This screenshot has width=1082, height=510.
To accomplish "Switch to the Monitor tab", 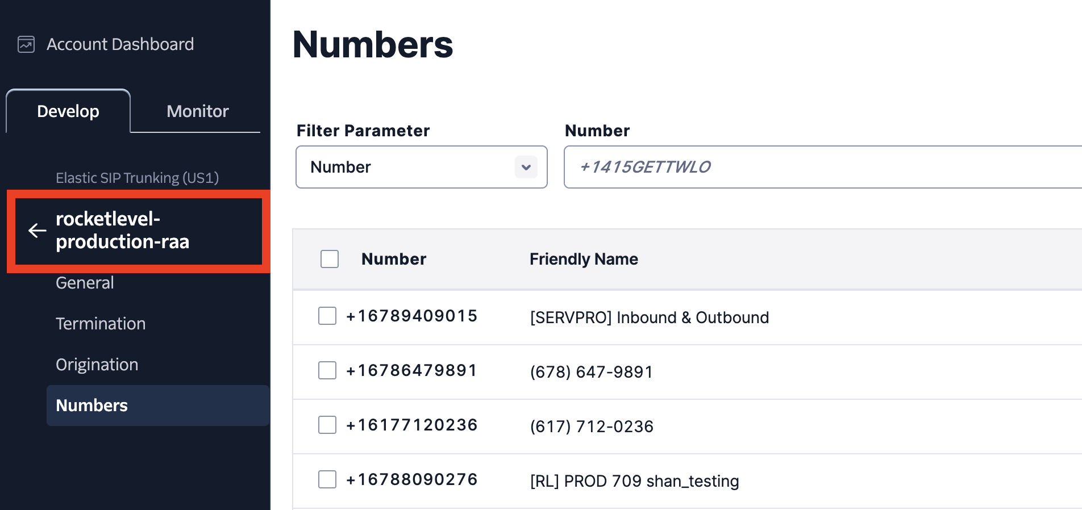I will pyautogui.click(x=197, y=111).
